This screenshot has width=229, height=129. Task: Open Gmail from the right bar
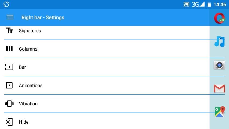(x=219, y=88)
